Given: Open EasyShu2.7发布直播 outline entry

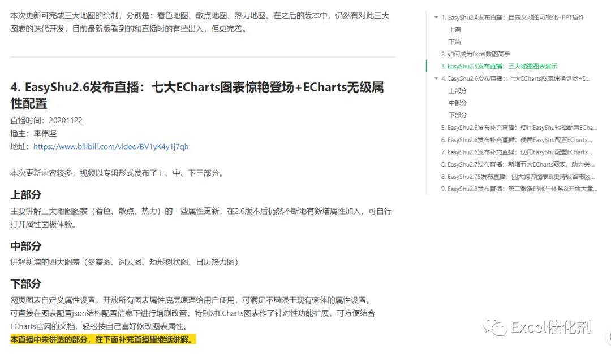Looking at the screenshot, I should 518,164.
